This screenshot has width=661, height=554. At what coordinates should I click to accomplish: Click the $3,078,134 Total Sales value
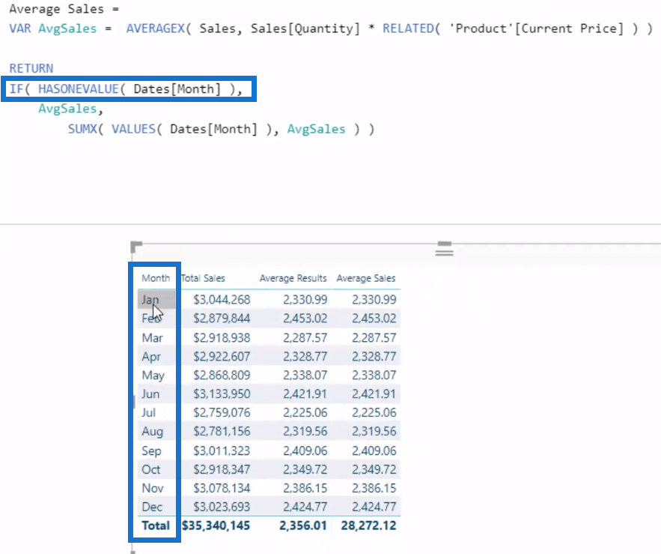click(x=222, y=488)
